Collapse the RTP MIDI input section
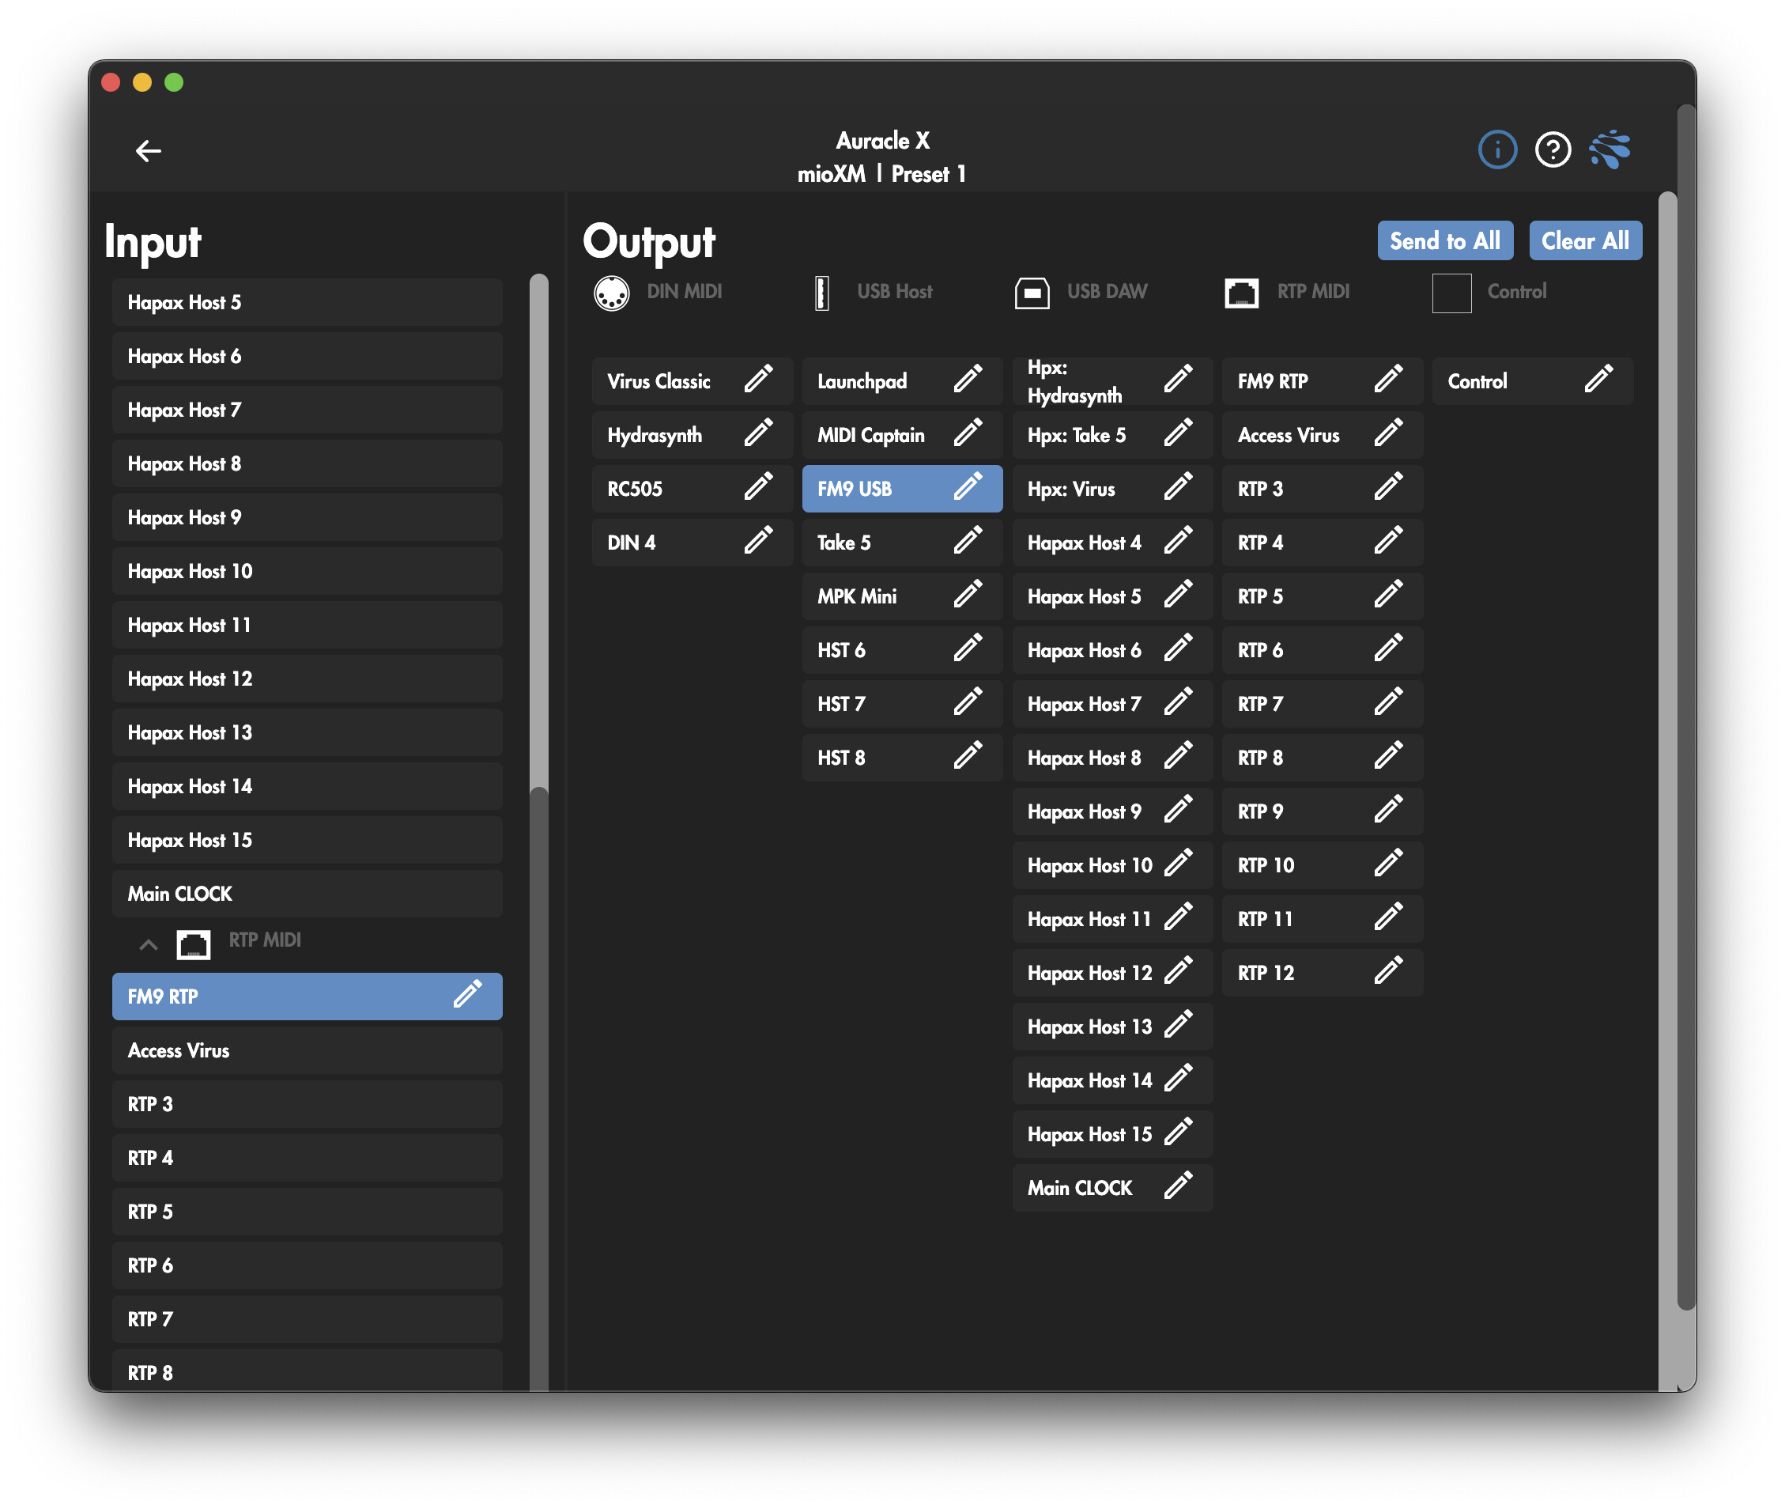 148,944
